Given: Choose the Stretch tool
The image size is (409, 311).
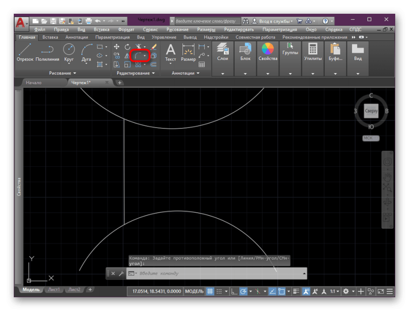Looking at the screenshot, I should tap(117, 64).
